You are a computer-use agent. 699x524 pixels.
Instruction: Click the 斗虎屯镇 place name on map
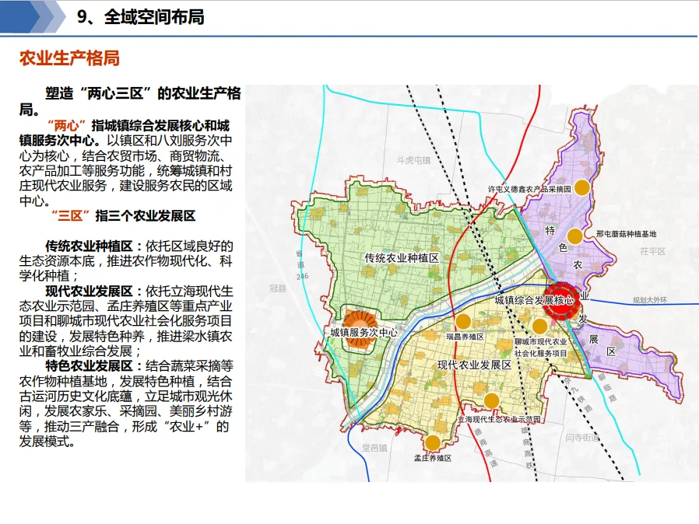point(413,159)
